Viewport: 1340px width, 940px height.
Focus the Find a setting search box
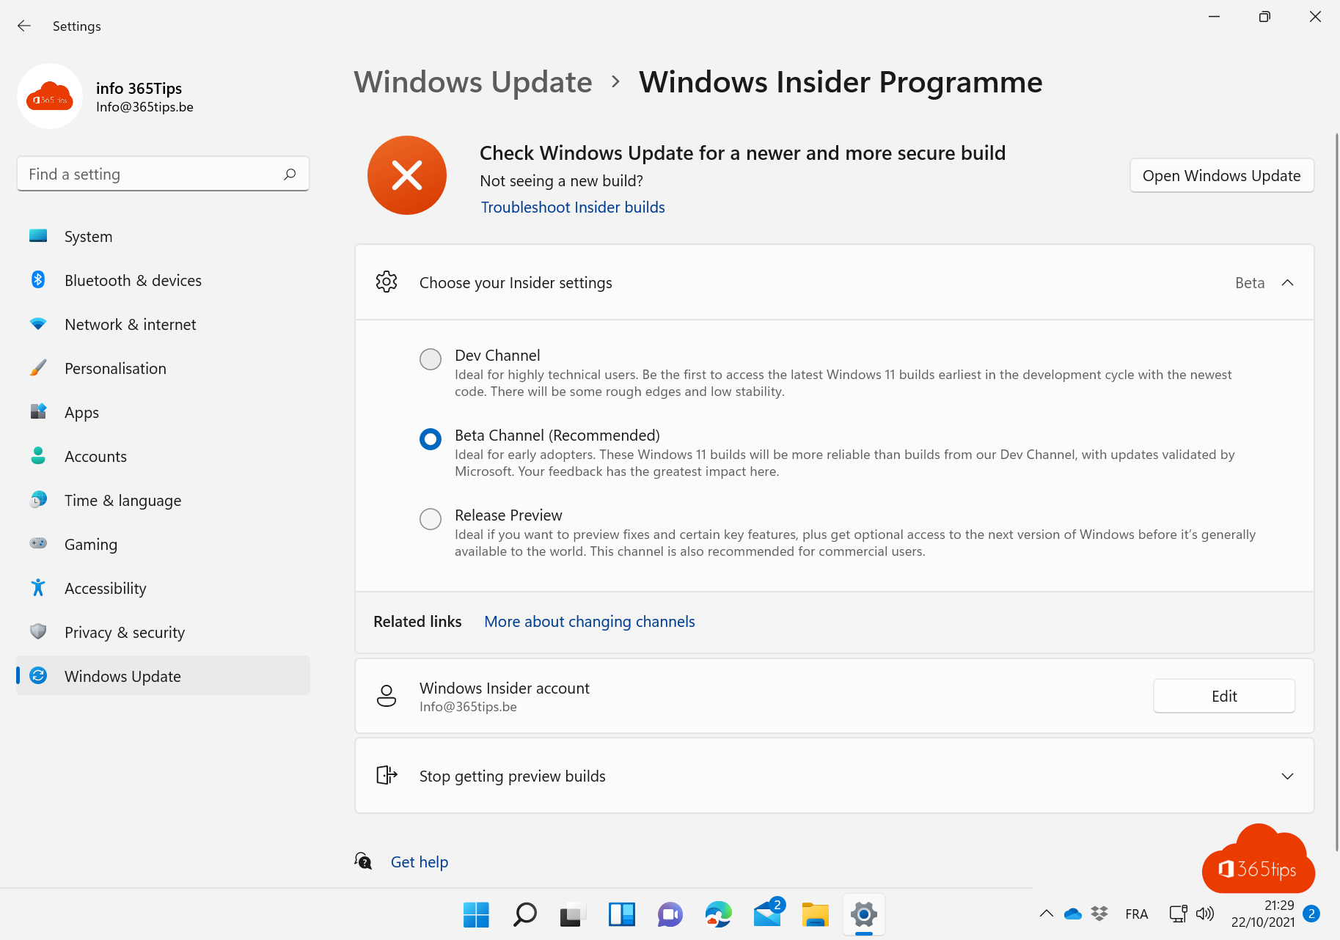pos(163,174)
